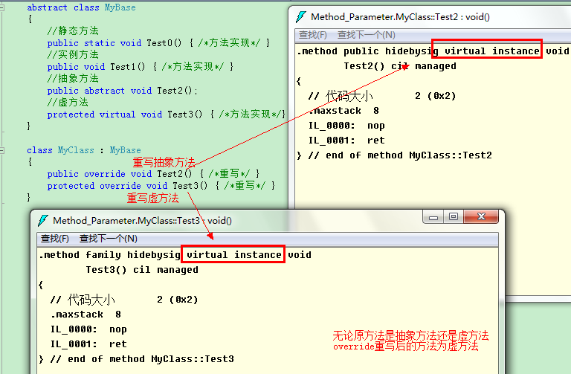Click 'IL_0000: nop' in the Test2 window
The width and height of the screenshot is (571, 374).
point(346,126)
